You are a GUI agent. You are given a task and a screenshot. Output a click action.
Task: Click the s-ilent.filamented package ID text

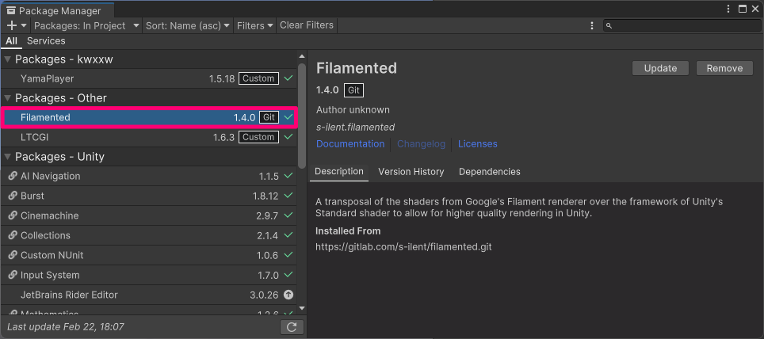point(355,127)
